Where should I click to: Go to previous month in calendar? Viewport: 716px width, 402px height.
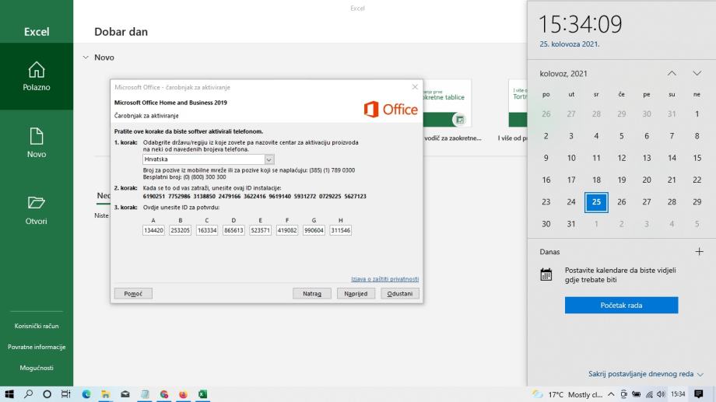[672, 73]
